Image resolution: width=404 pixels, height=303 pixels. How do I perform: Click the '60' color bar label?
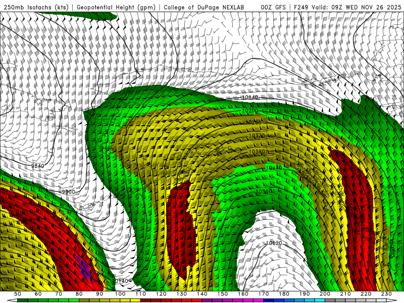tap(38, 294)
